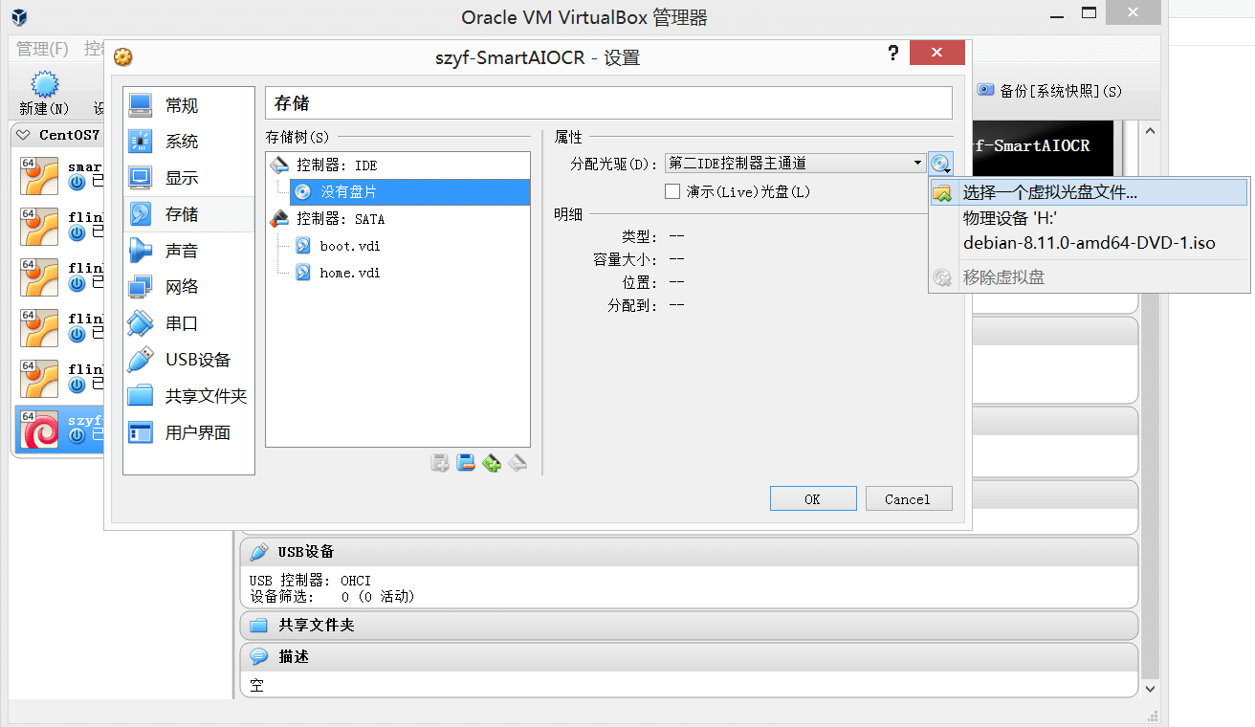Screen dimensions: 1255x727
Task: Select the szyf VM entry in Manager list
Action: [x=59, y=429]
